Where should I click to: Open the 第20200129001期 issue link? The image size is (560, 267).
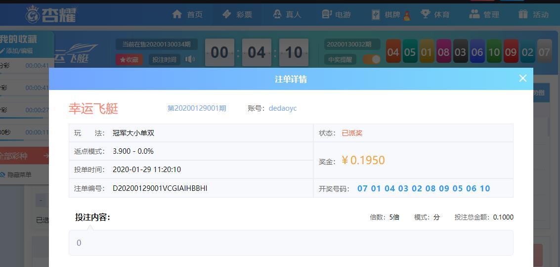point(197,108)
